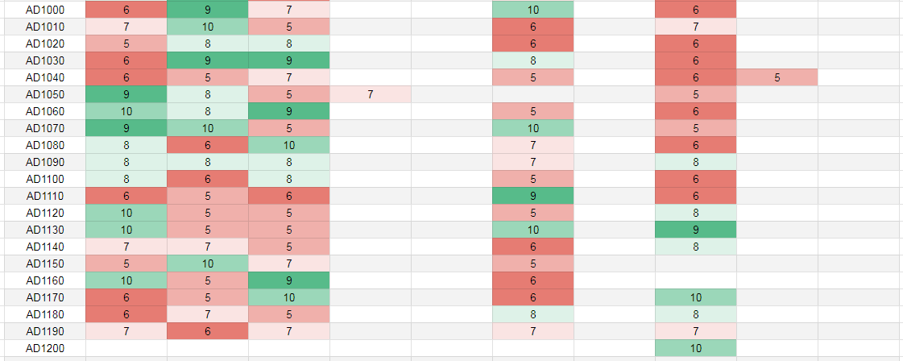Select the AD1100 row label
The width and height of the screenshot is (903, 361).
click(x=44, y=179)
